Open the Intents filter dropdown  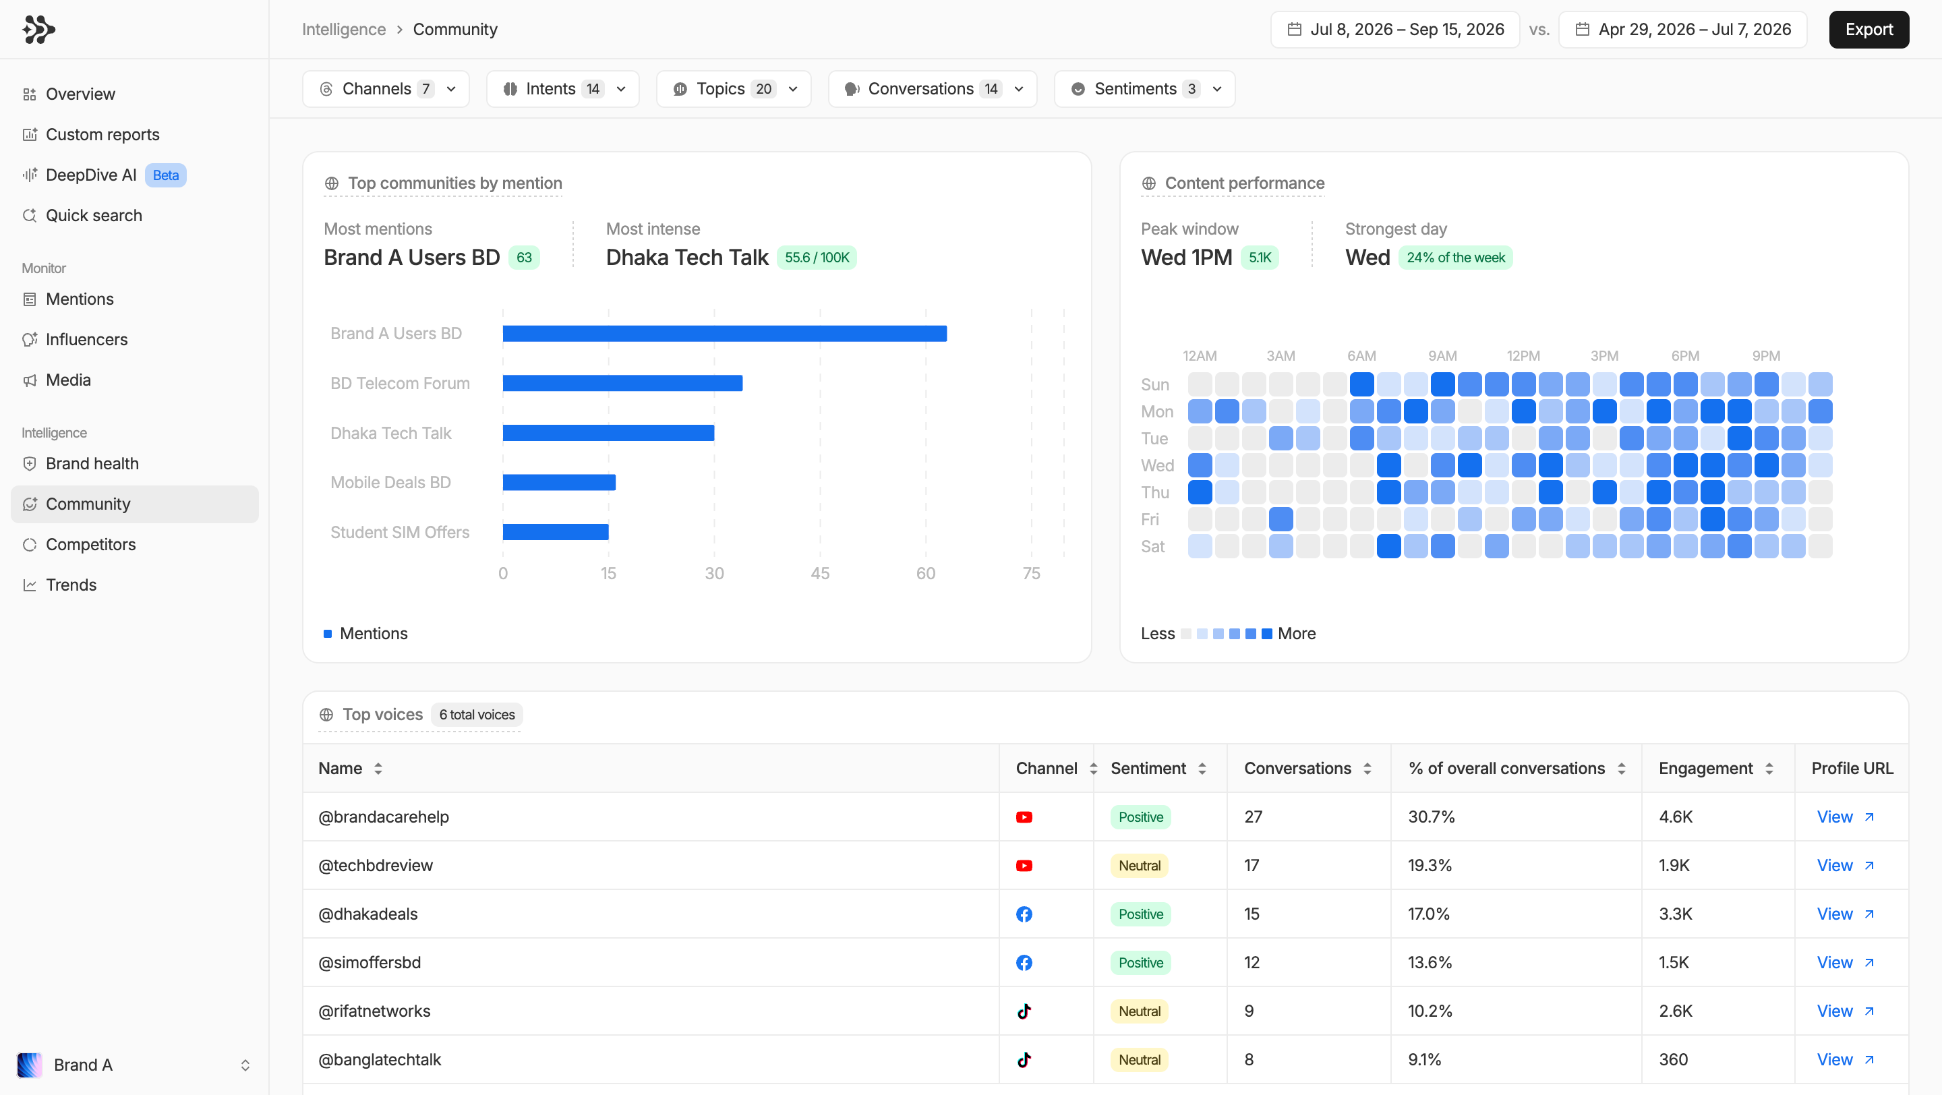click(x=562, y=89)
